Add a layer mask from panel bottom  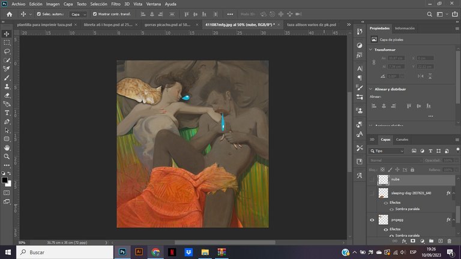coord(413,241)
